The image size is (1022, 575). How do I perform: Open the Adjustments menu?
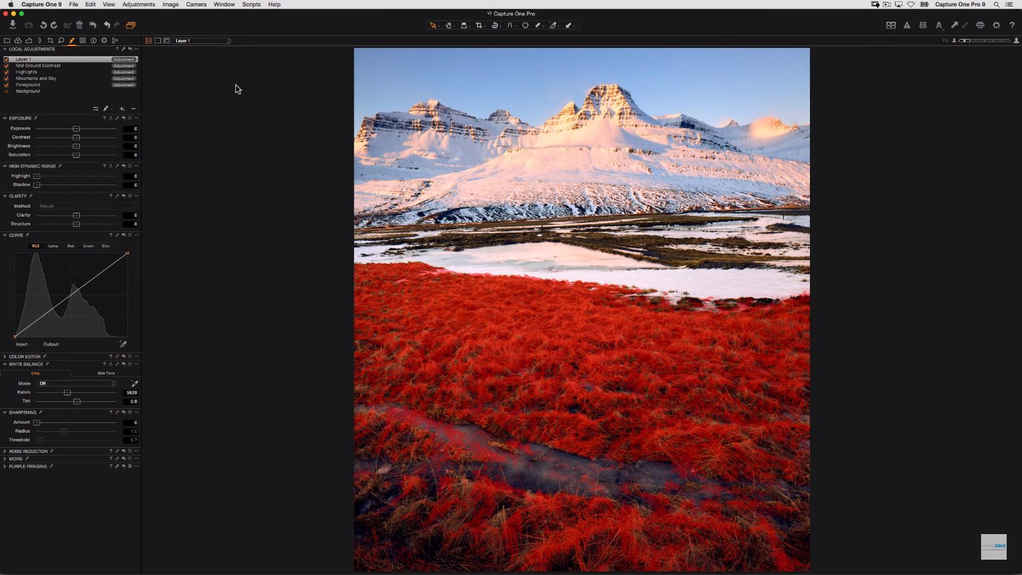139,4
